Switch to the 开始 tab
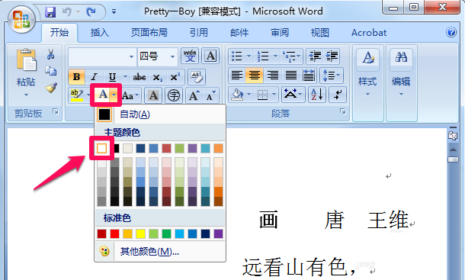465x280 pixels. (59, 32)
